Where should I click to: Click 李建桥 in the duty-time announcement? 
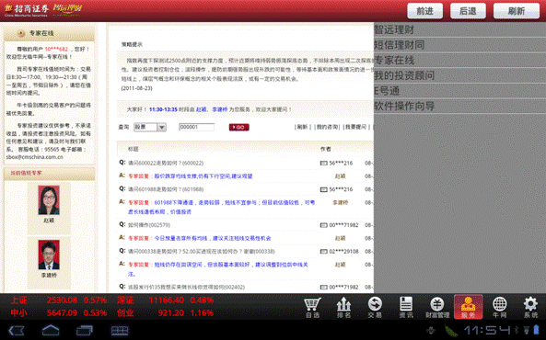pos(219,109)
